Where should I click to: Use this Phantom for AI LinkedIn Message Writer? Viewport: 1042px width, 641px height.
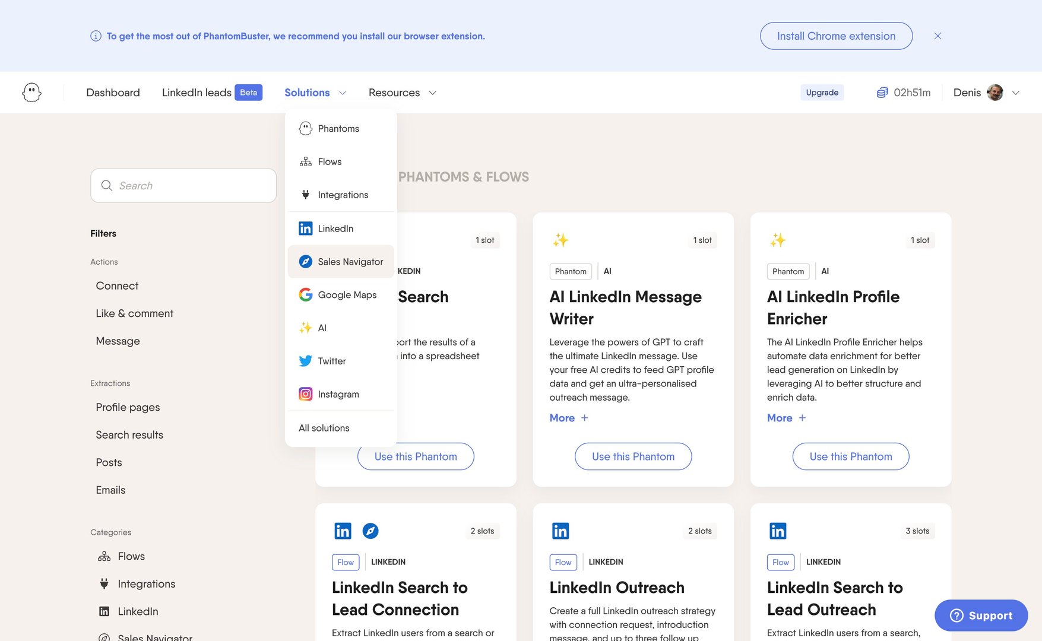633,456
